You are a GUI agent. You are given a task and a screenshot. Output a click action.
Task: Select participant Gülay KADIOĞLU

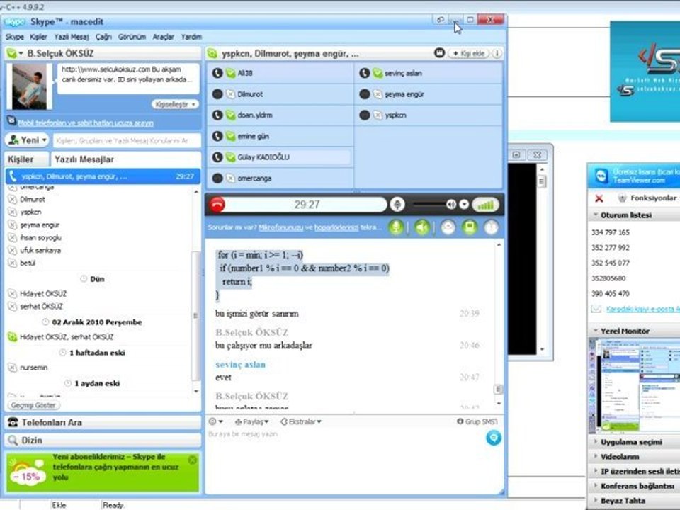click(280, 157)
